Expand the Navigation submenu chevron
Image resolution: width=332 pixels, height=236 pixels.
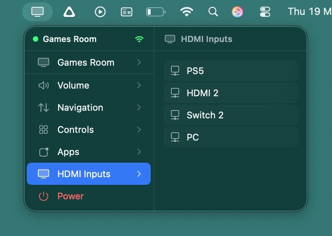point(139,108)
